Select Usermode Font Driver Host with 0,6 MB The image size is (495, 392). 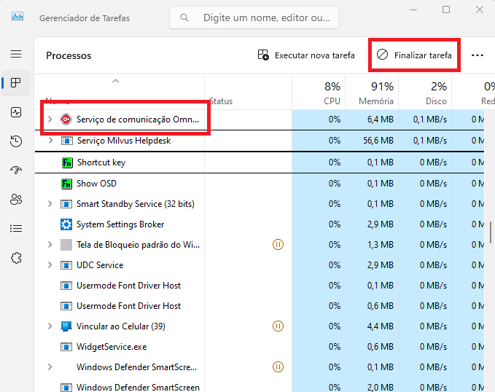click(x=260, y=306)
